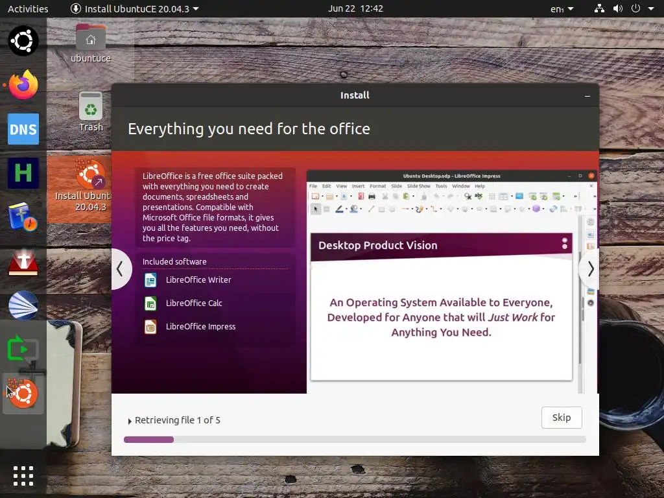Image resolution: width=664 pixels, height=498 pixels.
Task: Click the Desktop Product Vision slide title
Action: [378, 246]
